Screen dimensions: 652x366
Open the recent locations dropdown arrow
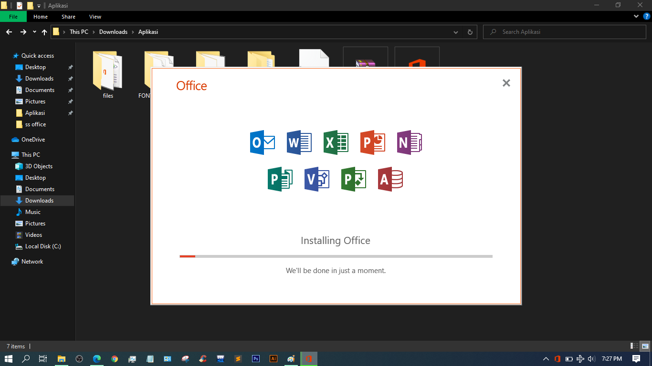[34, 32]
